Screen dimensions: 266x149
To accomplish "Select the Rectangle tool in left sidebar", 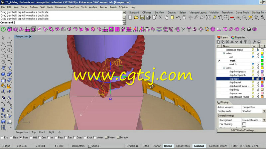I will click(9, 56).
